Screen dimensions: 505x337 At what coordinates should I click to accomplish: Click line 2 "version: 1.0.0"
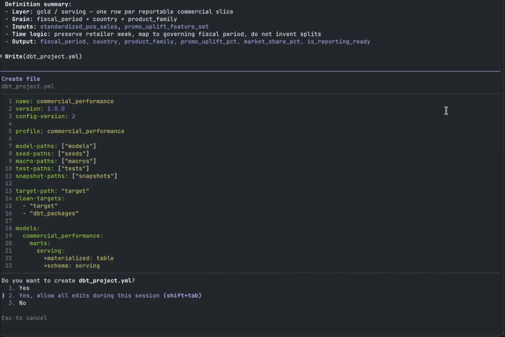[40, 109]
